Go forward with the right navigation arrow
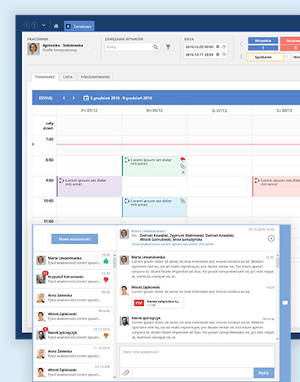Image resolution: width=300 pixels, height=382 pixels. pos(34,25)
